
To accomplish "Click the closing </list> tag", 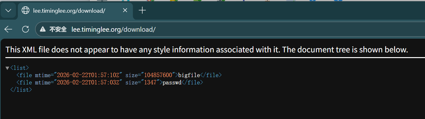I will 21,90.
